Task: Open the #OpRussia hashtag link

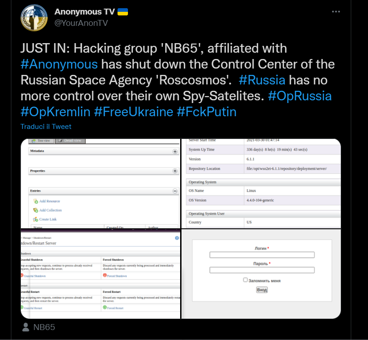Action: coord(299,96)
